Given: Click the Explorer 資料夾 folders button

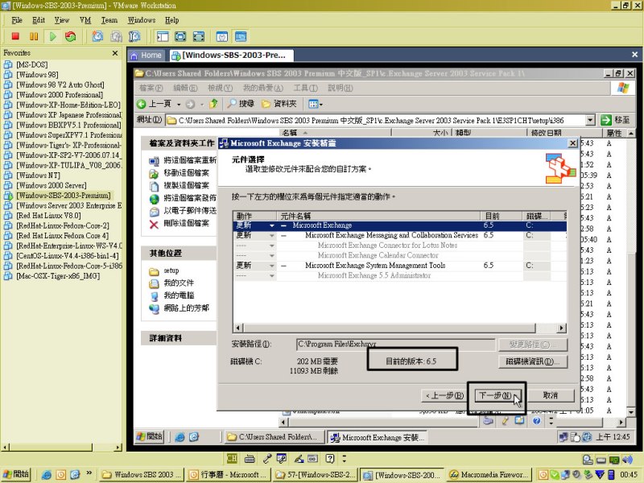Looking at the screenshot, I should point(279,104).
